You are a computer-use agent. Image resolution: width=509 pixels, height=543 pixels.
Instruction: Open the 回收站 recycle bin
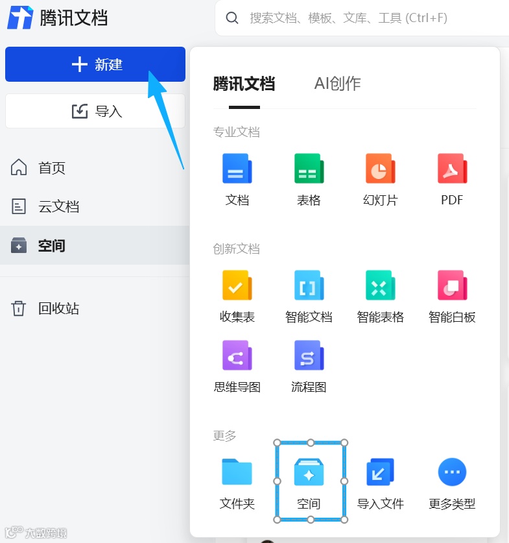pos(58,308)
